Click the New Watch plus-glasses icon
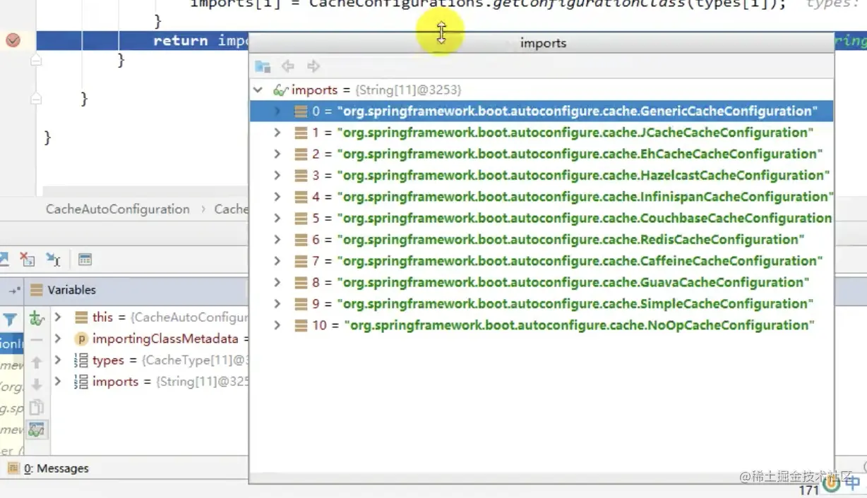867x498 pixels. click(37, 318)
